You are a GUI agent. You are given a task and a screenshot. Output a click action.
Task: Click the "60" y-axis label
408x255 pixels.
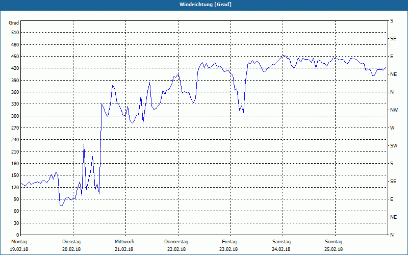tap(16, 211)
